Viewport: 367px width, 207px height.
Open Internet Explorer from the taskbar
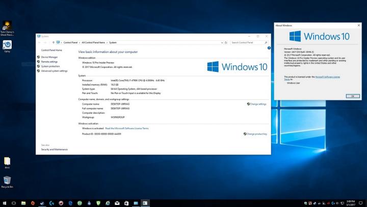tap(108, 203)
